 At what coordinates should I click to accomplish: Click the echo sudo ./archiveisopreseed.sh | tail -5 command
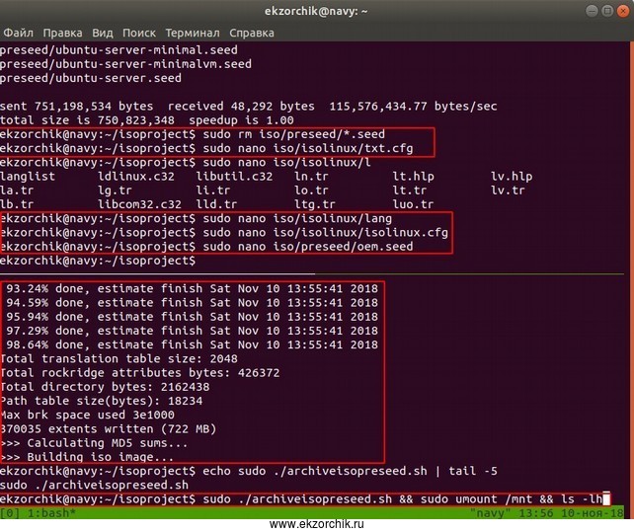[x=351, y=472]
